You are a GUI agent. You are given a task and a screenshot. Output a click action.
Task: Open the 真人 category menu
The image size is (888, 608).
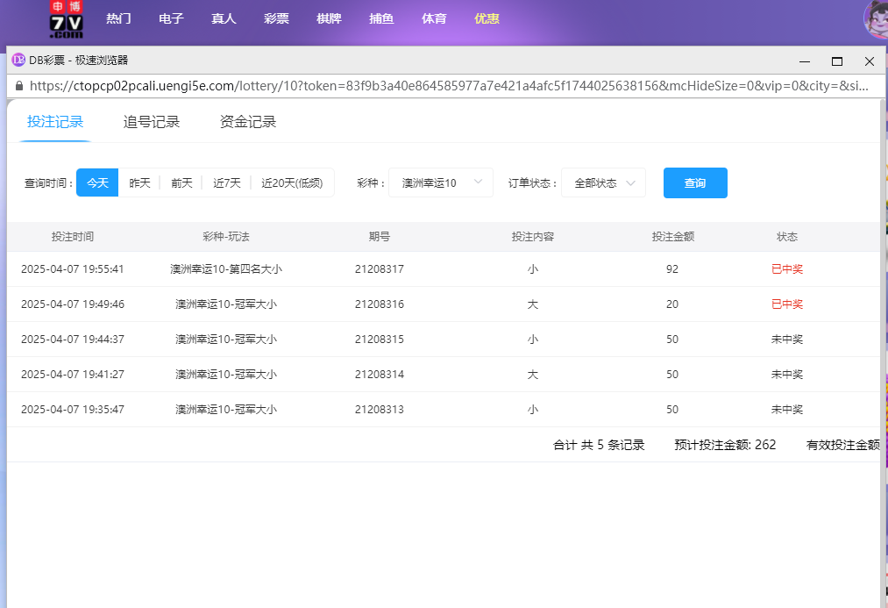pos(224,18)
